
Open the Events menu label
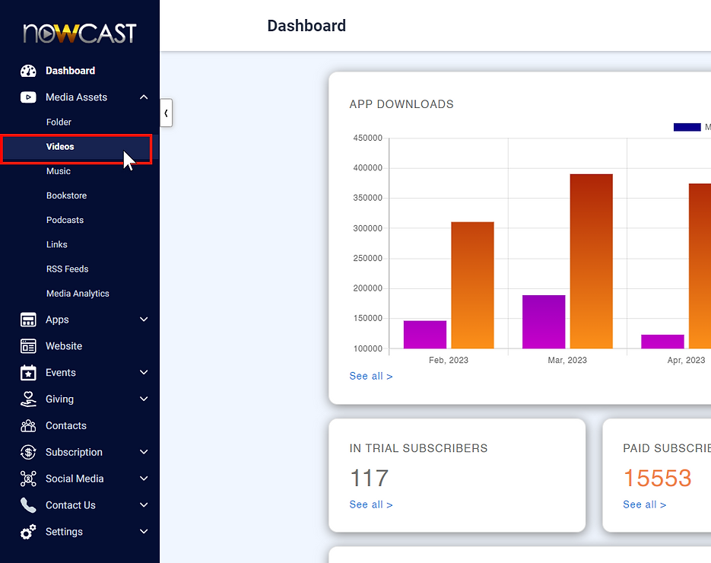[61, 373]
